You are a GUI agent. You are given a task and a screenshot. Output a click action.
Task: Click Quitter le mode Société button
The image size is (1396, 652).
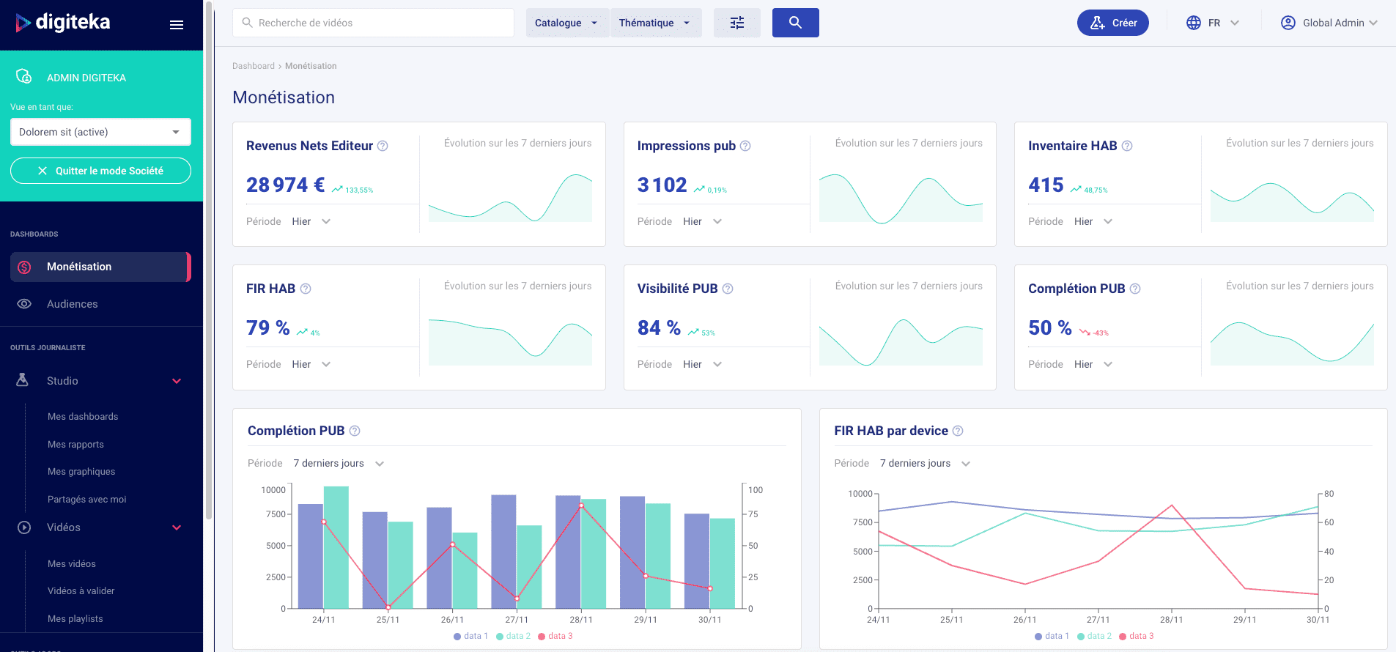(100, 171)
